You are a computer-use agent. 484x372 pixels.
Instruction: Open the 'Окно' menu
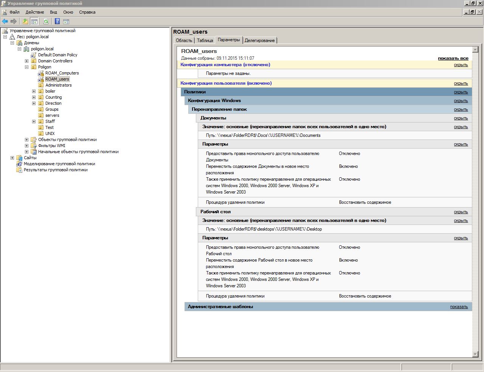coord(68,12)
